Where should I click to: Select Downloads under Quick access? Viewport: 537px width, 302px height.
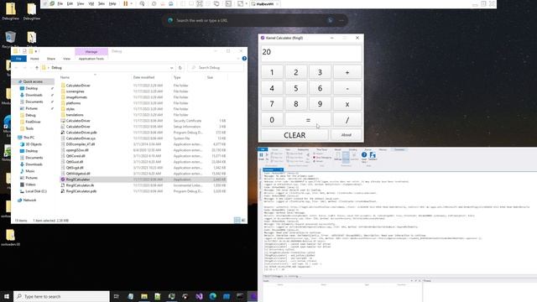[34, 95]
